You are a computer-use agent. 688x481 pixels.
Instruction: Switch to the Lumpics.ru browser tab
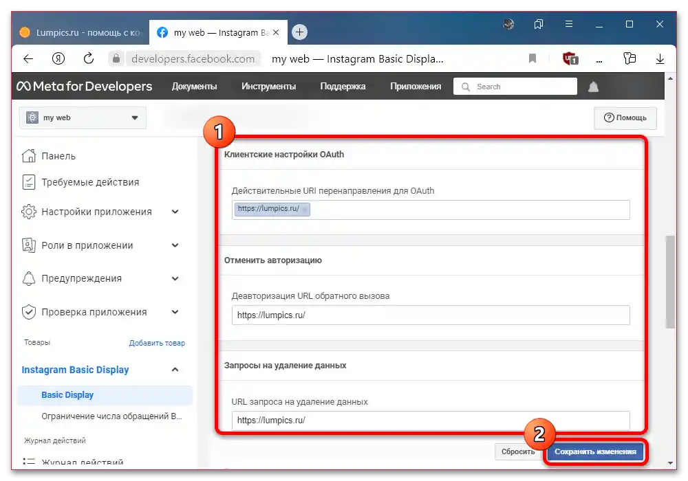tap(81, 32)
